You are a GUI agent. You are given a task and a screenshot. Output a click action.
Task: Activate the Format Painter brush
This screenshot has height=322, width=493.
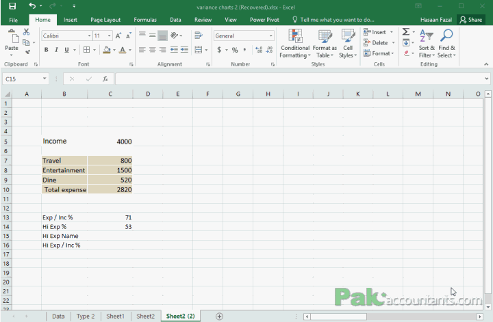click(x=27, y=52)
